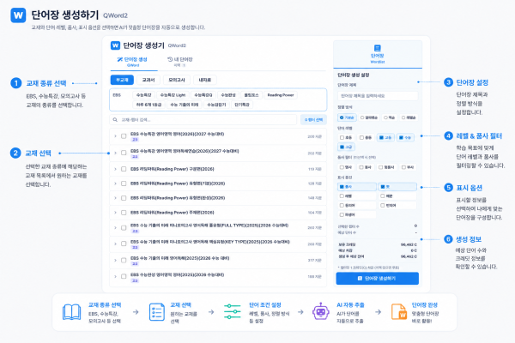This screenshot has height=343, width=515.
Task: Click the document icon on the 단어장 생성하기 button
Action: pyautogui.click(x=360, y=279)
